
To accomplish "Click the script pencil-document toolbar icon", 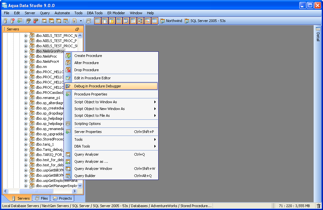I will [75, 21].
